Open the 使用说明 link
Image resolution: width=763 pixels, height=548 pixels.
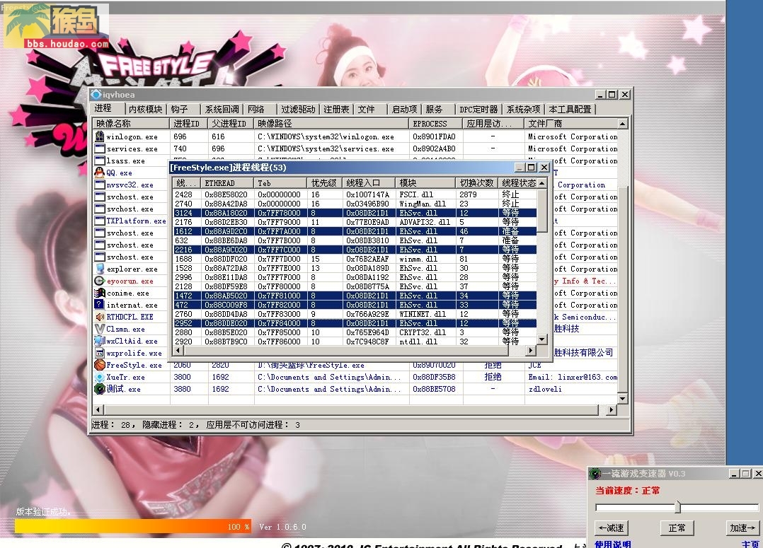tap(613, 544)
